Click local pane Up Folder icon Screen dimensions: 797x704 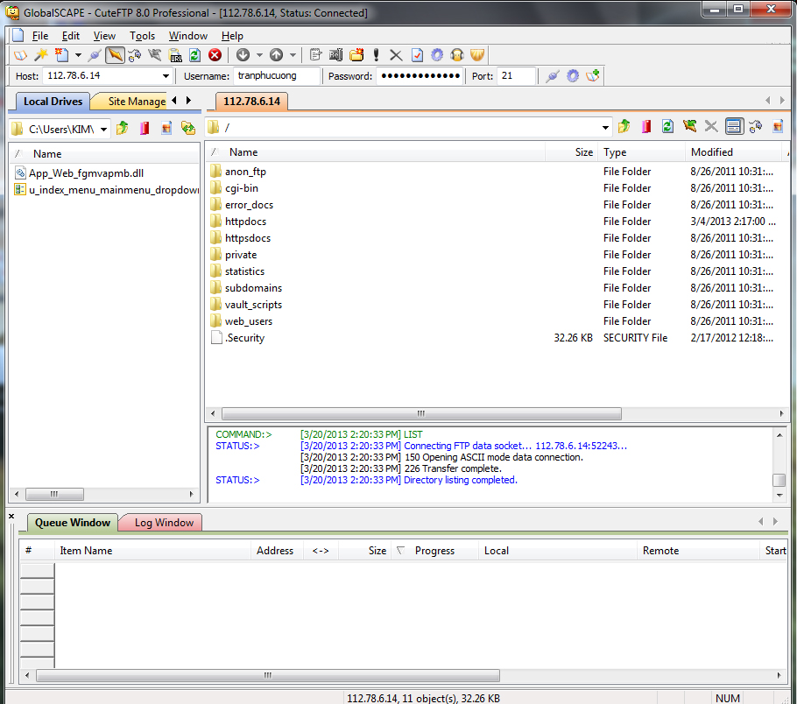122,128
